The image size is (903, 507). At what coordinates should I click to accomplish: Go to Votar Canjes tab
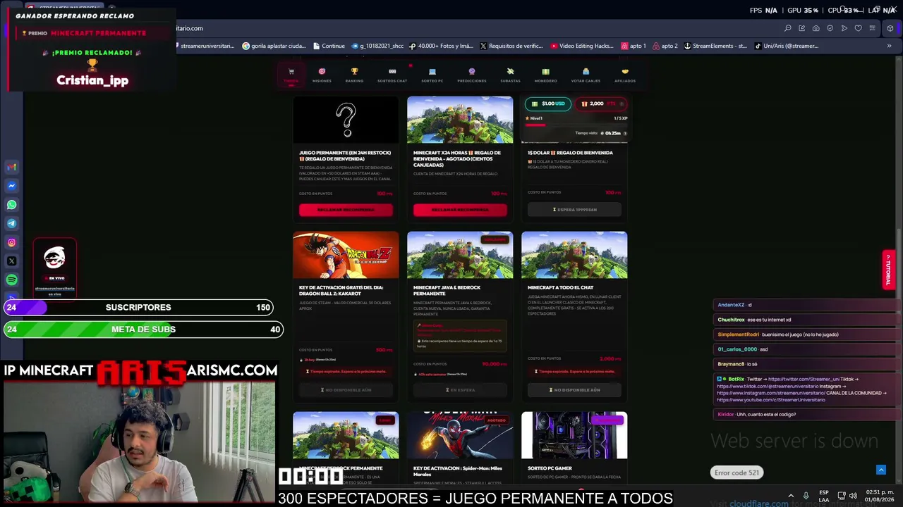point(586,75)
